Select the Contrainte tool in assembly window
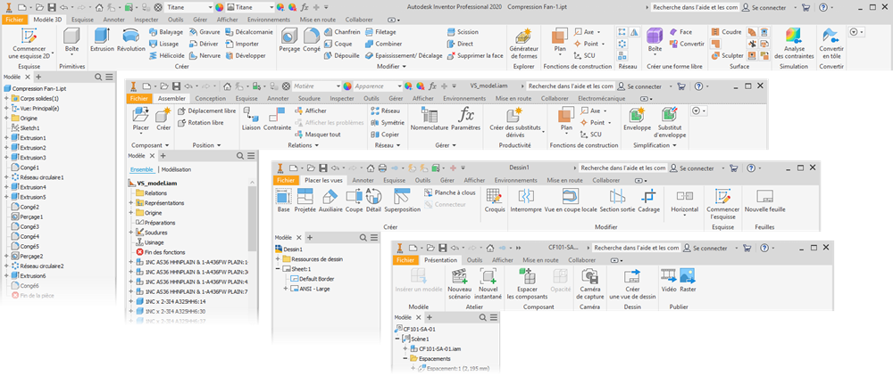 276,119
